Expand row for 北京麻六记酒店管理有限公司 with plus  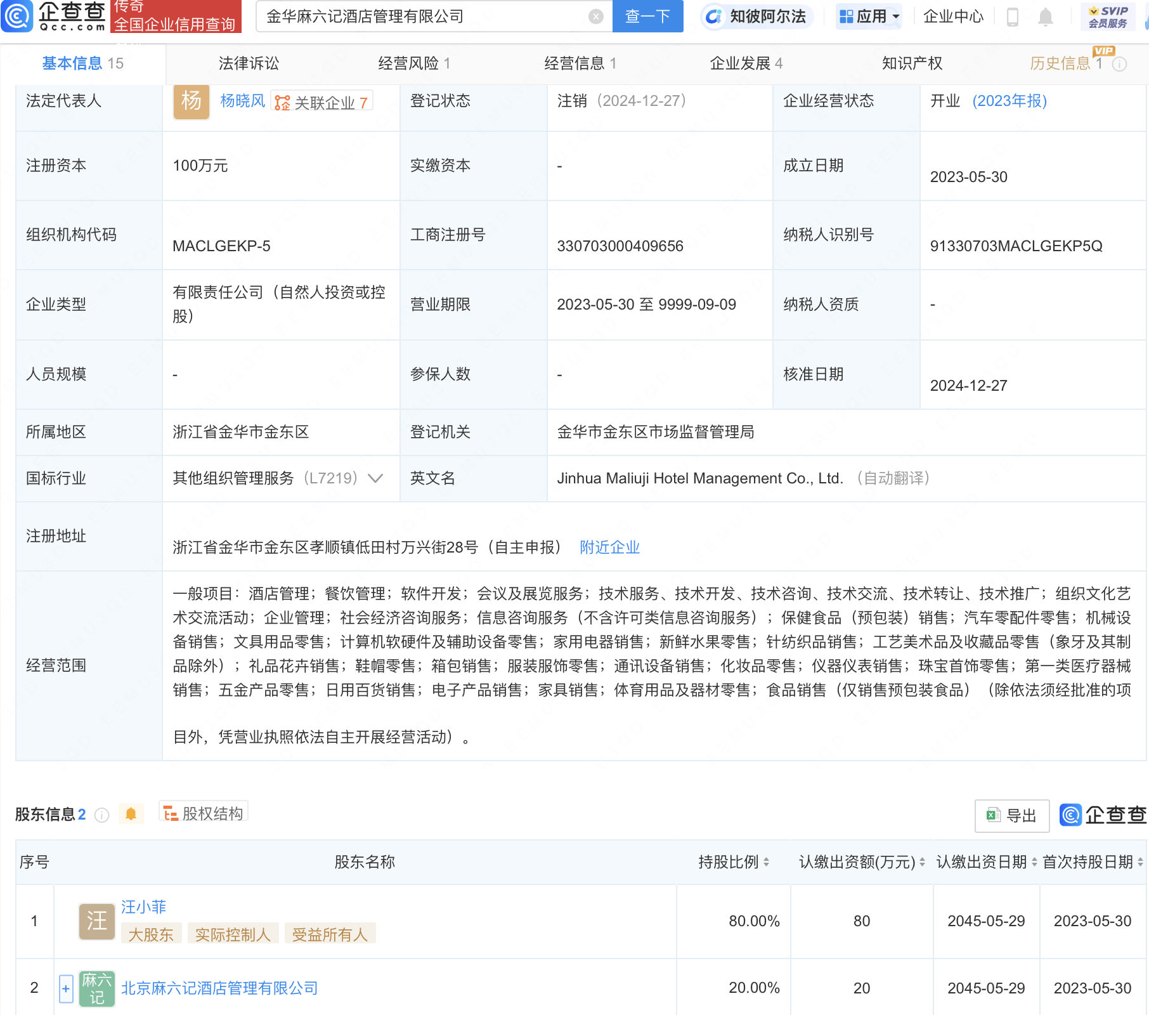pos(66,988)
